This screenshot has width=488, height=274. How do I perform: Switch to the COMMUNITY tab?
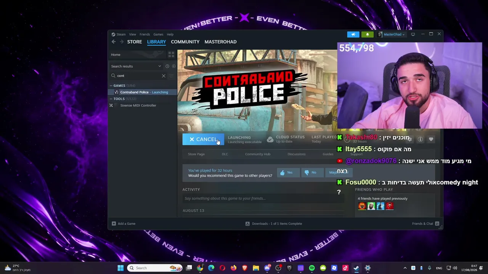click(185, 42)
